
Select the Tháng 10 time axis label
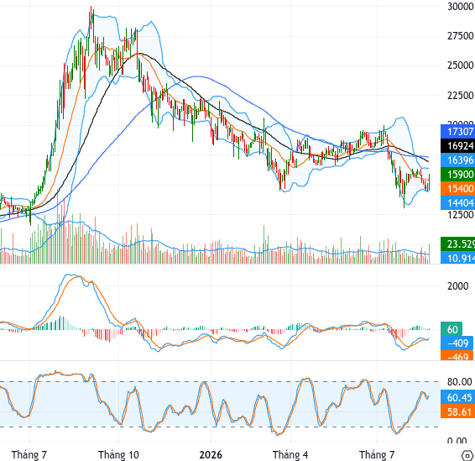tap(118, 455)
